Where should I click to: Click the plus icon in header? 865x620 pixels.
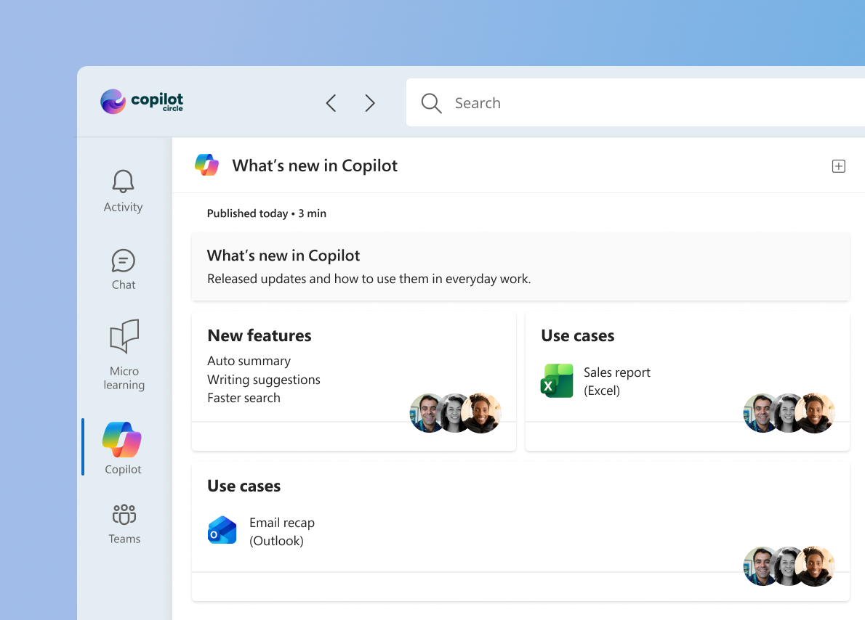(839, 166)
